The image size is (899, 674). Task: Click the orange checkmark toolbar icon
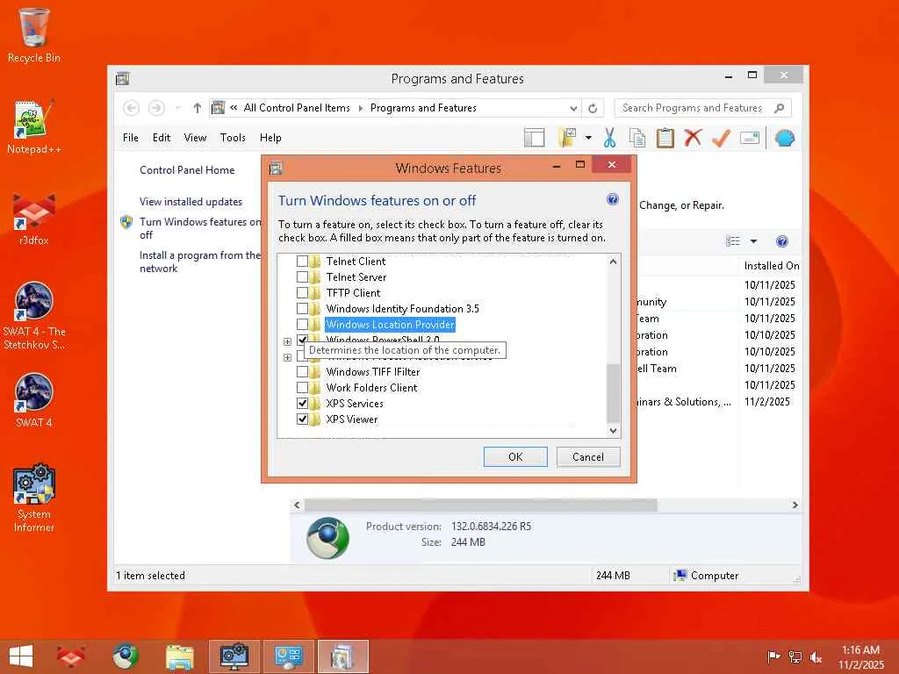[721, 138]
